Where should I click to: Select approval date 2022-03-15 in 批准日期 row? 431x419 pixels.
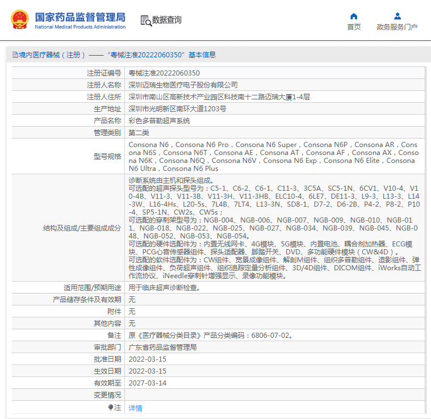[x=147, y=359]
